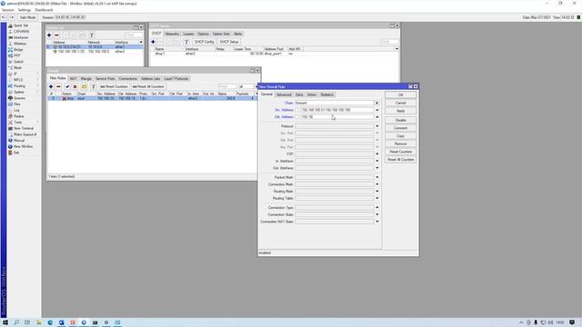This screenshot has height=327, width=582.
Task: Open the Radius sidebar item
Action: coord(18,116)
